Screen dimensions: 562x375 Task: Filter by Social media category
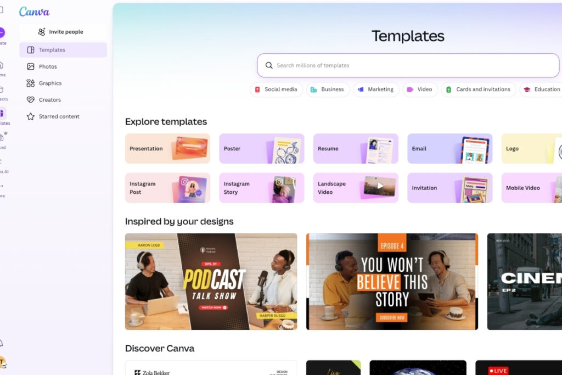277,89
